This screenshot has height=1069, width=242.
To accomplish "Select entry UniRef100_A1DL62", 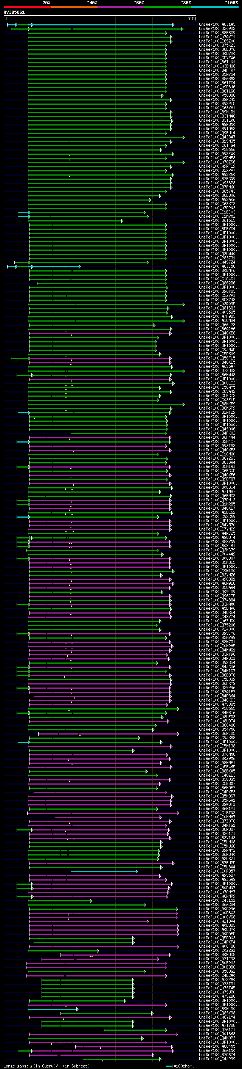I will click(x=217, y=513).
